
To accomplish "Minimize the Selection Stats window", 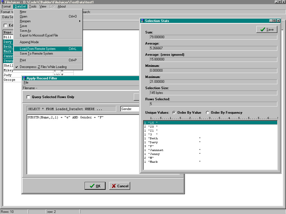I will pyautogui.click(x=271, y=21).
